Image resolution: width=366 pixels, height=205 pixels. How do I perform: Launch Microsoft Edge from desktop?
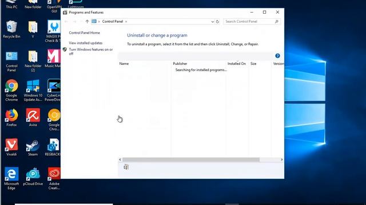(x=11, y=178)
